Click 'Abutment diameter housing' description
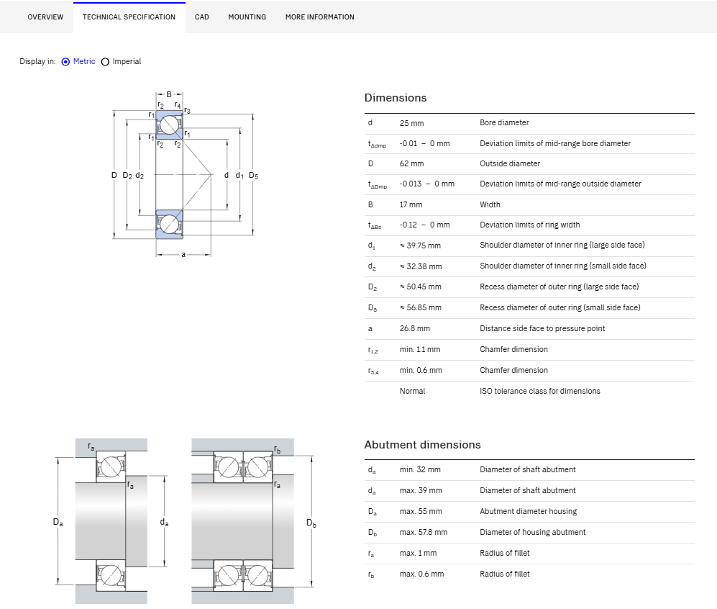Image resolution: width=717 pixels, height=609 pixels. 528,512
